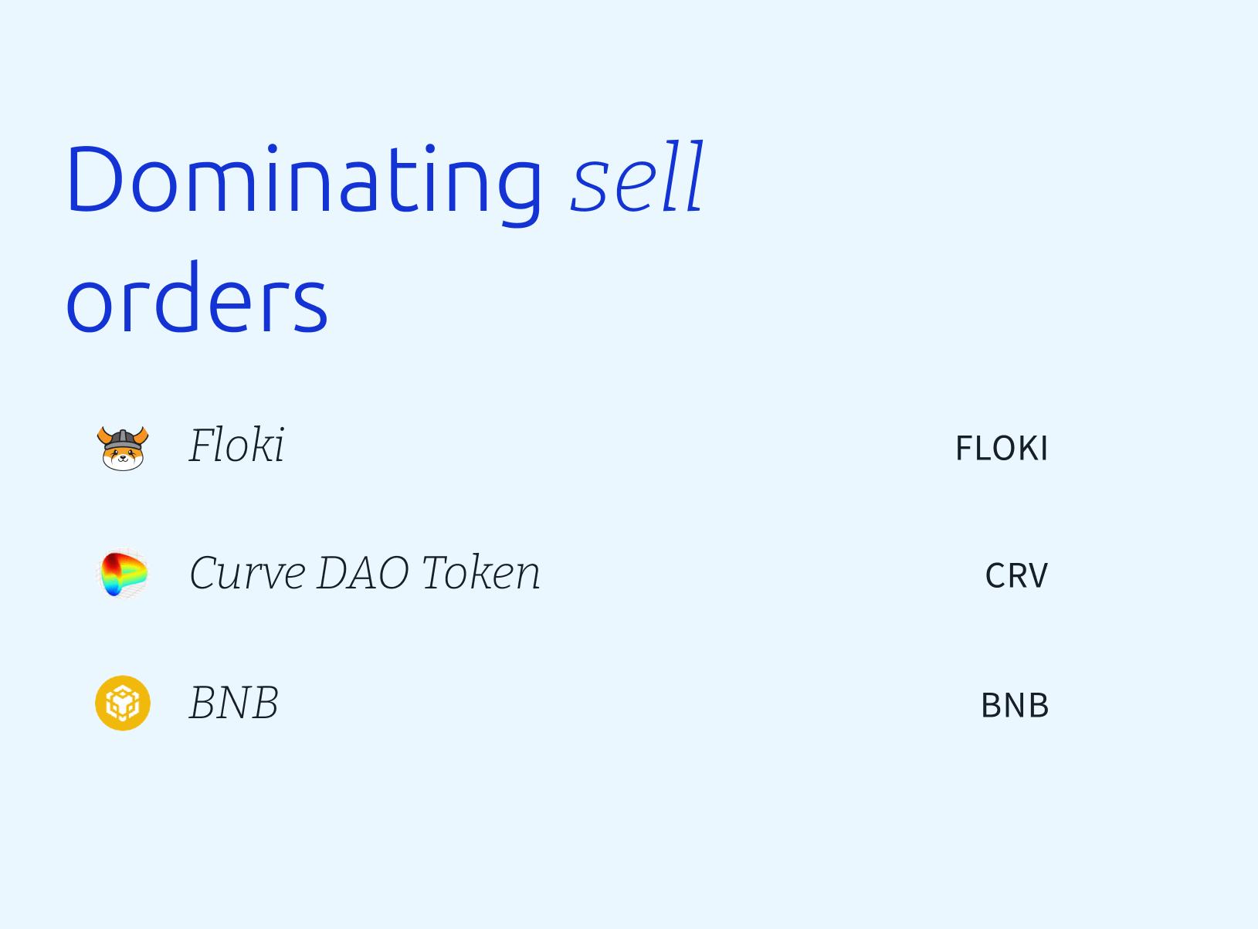
Task: Select the CRV ticker symbol
Action: click(x=1016, y=576)
